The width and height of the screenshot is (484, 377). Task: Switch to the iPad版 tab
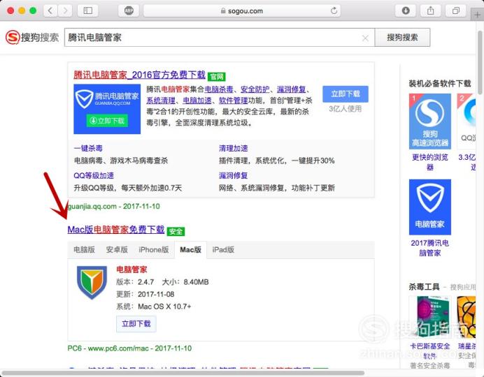[x=223, y=250]
